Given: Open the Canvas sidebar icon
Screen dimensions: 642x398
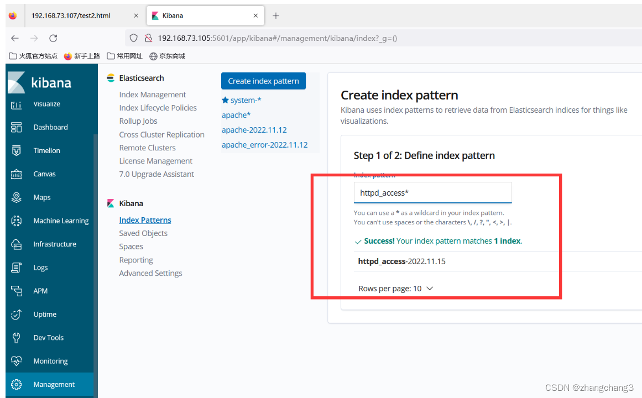Looking at the screenshot, I should 17,174.
